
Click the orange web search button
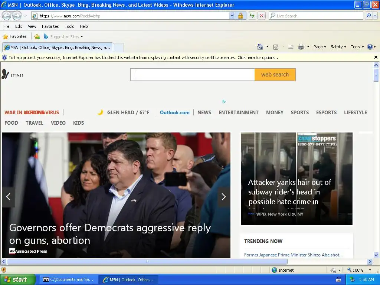pos(275,74)
